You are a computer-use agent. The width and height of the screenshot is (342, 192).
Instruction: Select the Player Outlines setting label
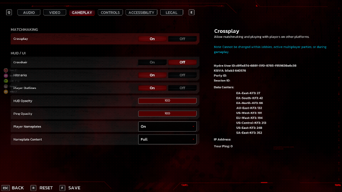[24, 88]
